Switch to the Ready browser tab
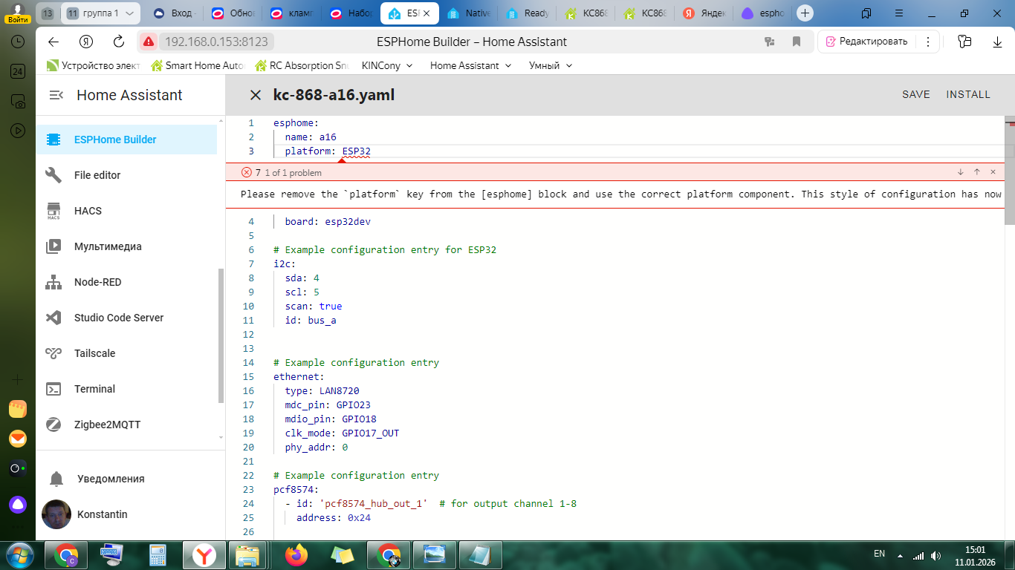Viewport: 1015px width, 570px height. [x=529, y=13]
